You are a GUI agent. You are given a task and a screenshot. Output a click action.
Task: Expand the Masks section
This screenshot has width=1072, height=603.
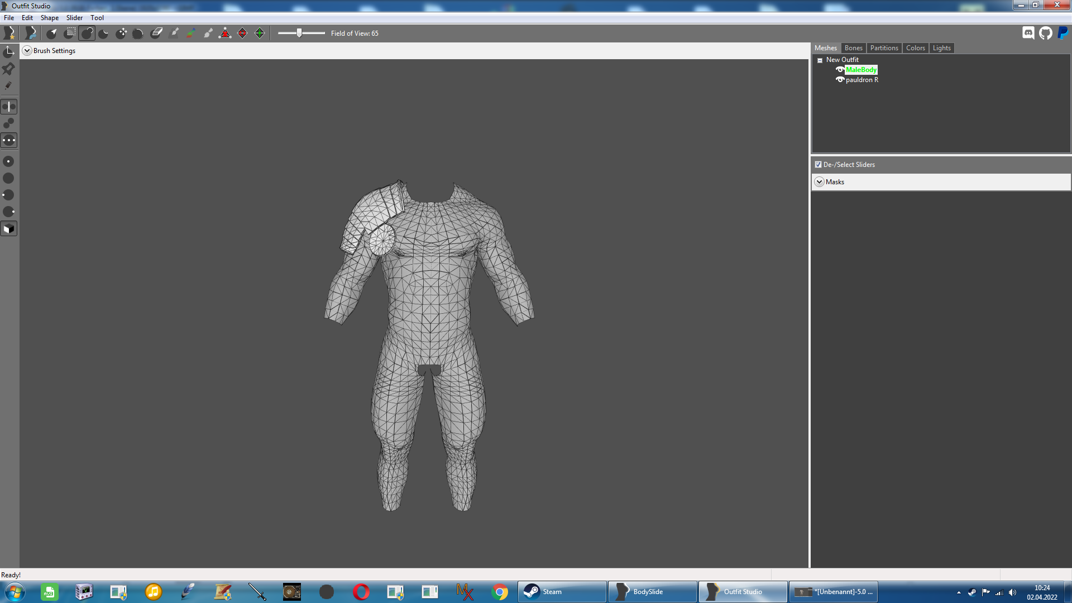coord(820,182)
